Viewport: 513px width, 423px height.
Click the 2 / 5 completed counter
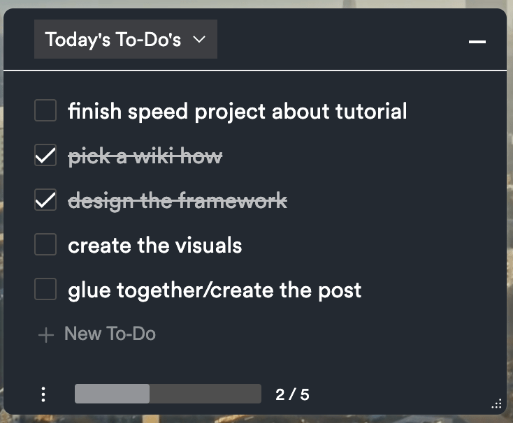[x=292, y=394]
